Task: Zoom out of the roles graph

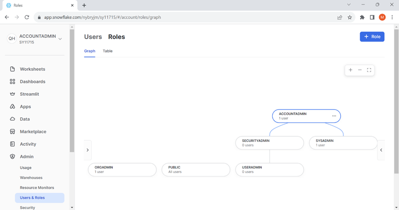Action: click(360, 70)
